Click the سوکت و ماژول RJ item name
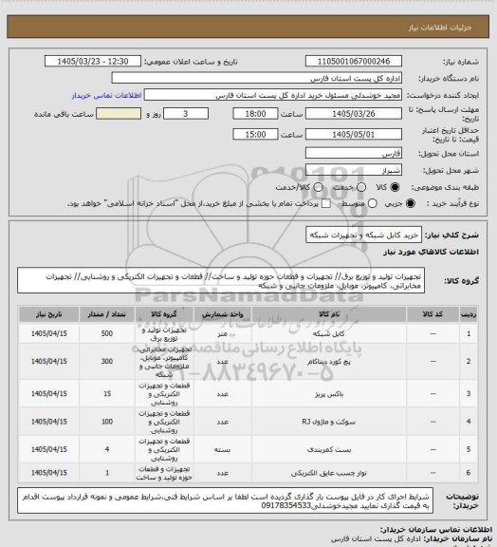Viewport: 497px width, 547px height. [x=329, y=422]
